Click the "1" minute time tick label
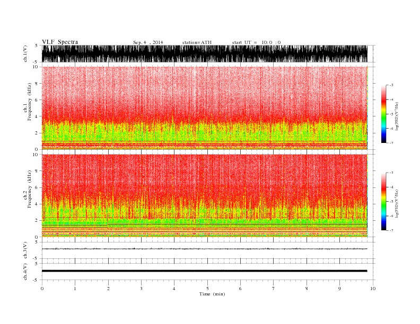The image size is (420, 324). 75,289
